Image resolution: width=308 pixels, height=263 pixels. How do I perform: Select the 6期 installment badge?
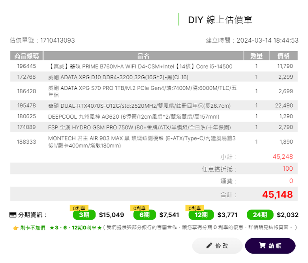[145, 215]
